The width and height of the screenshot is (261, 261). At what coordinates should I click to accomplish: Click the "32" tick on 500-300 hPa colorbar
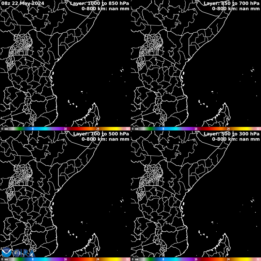click(258, 259)
